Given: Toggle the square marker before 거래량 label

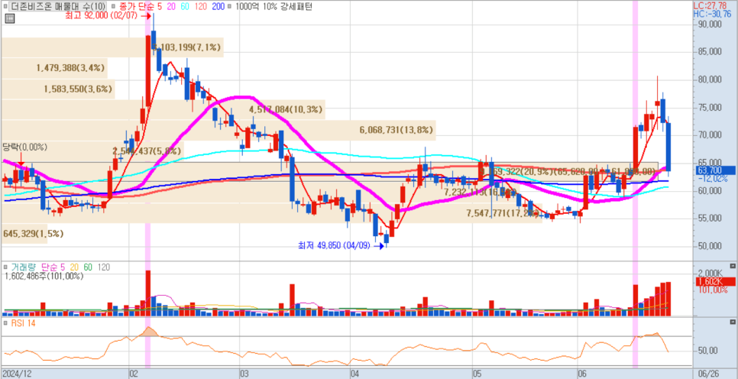Looking at the screenshot, I should (5, 267).
